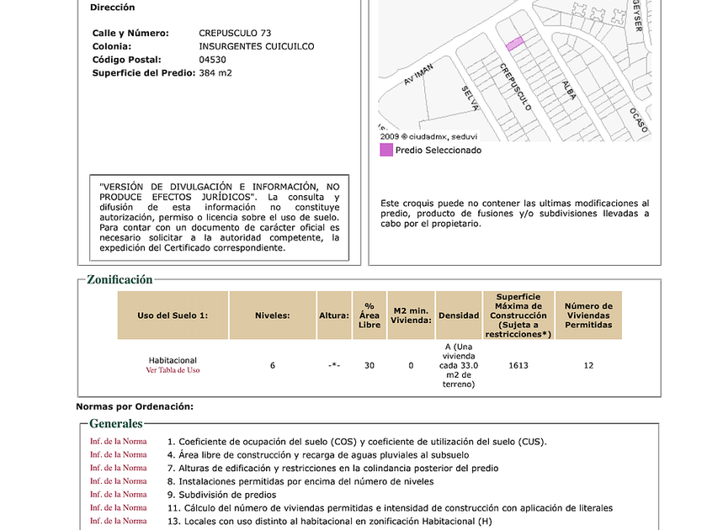Click the CREPUSCULO street label on the map
Image resolution: width=707 pixels, height=530 pixels.
point(515,87)
